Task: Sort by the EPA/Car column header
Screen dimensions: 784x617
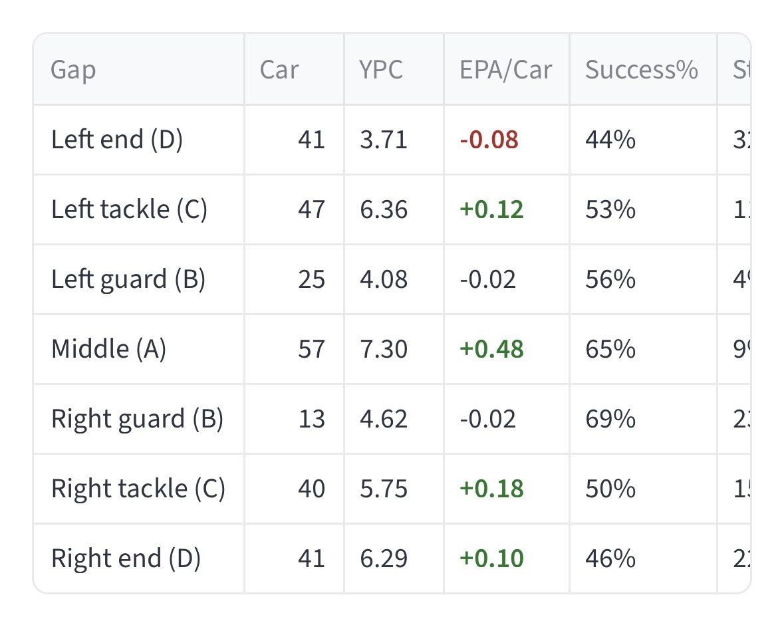Action: click(x=506, y=70)
